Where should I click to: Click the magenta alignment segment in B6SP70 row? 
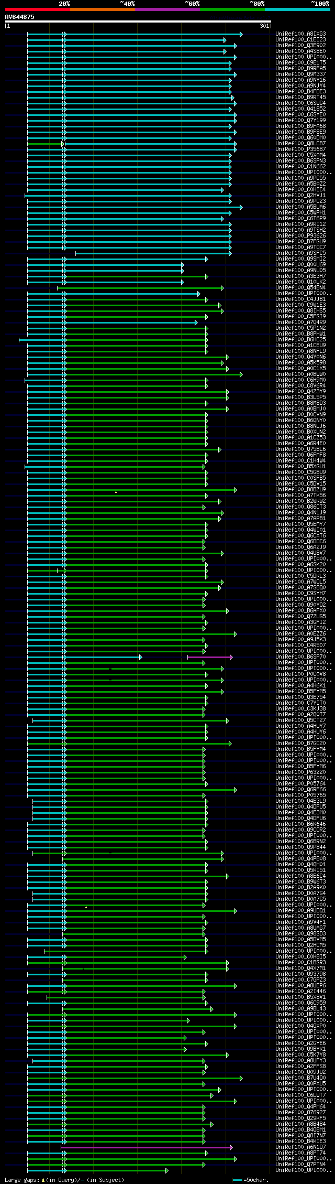tap(210, 657)
